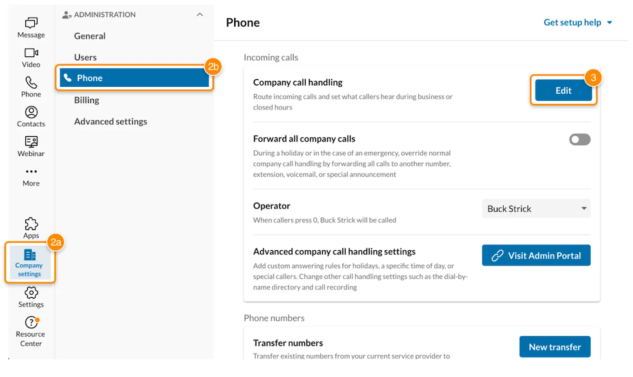Click the More three-dots icon
This screenshot has width=633, height=377.
[31, 172]
